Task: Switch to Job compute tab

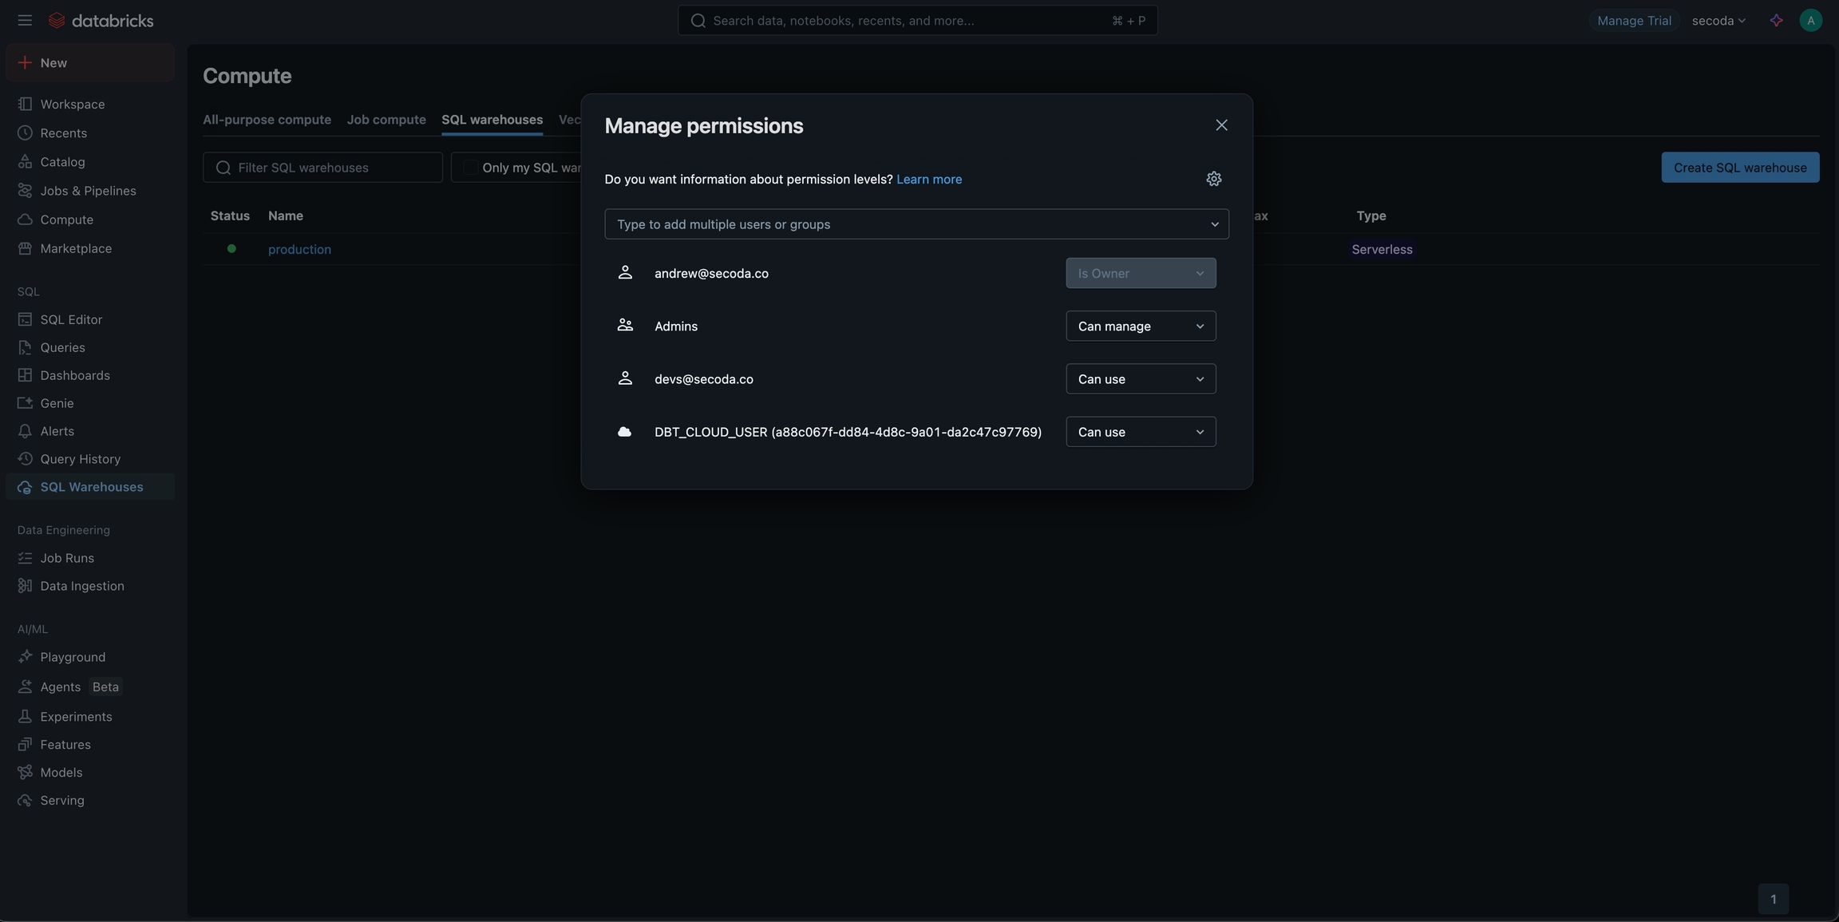Action: point(386,120)
